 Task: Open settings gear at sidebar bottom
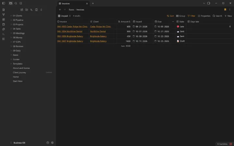pos(52,142)
